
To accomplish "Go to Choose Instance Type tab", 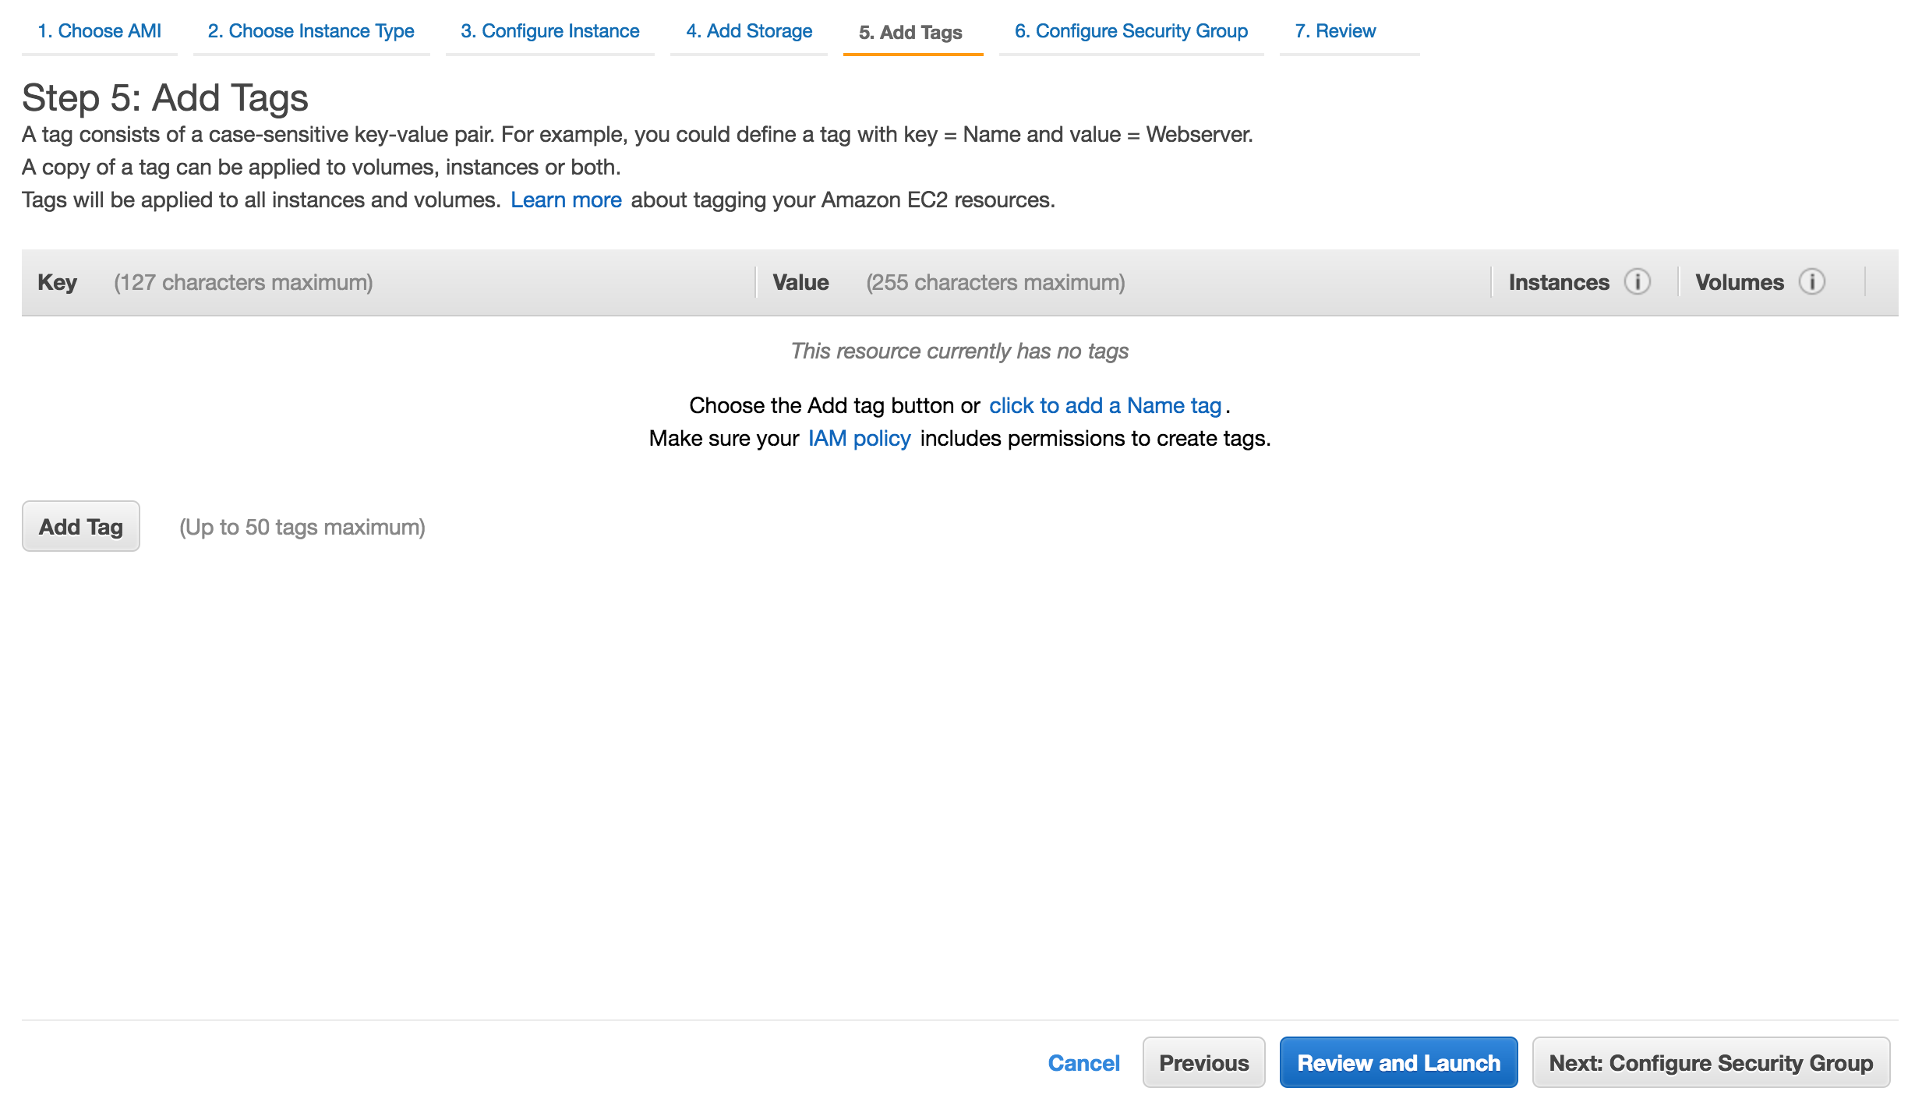I will click(311, 31).
